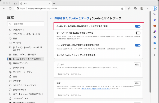159x103 pixels.
Task: Click the 設定の検索 search field
Action: click(x=25, y=24)
